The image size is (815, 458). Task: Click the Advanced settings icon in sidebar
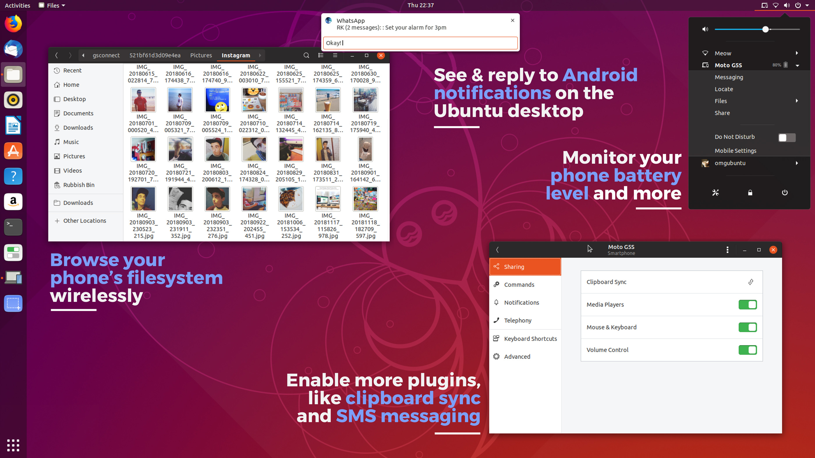pos(497,356)
